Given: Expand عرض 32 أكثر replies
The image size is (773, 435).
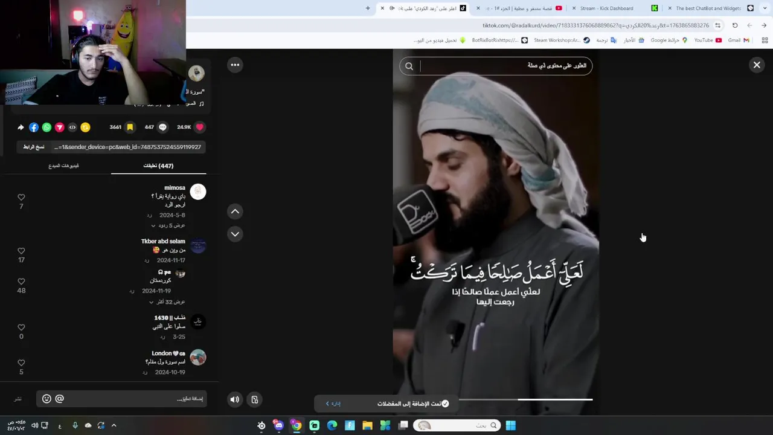Looking at the screenshot, I should (168, 301).
